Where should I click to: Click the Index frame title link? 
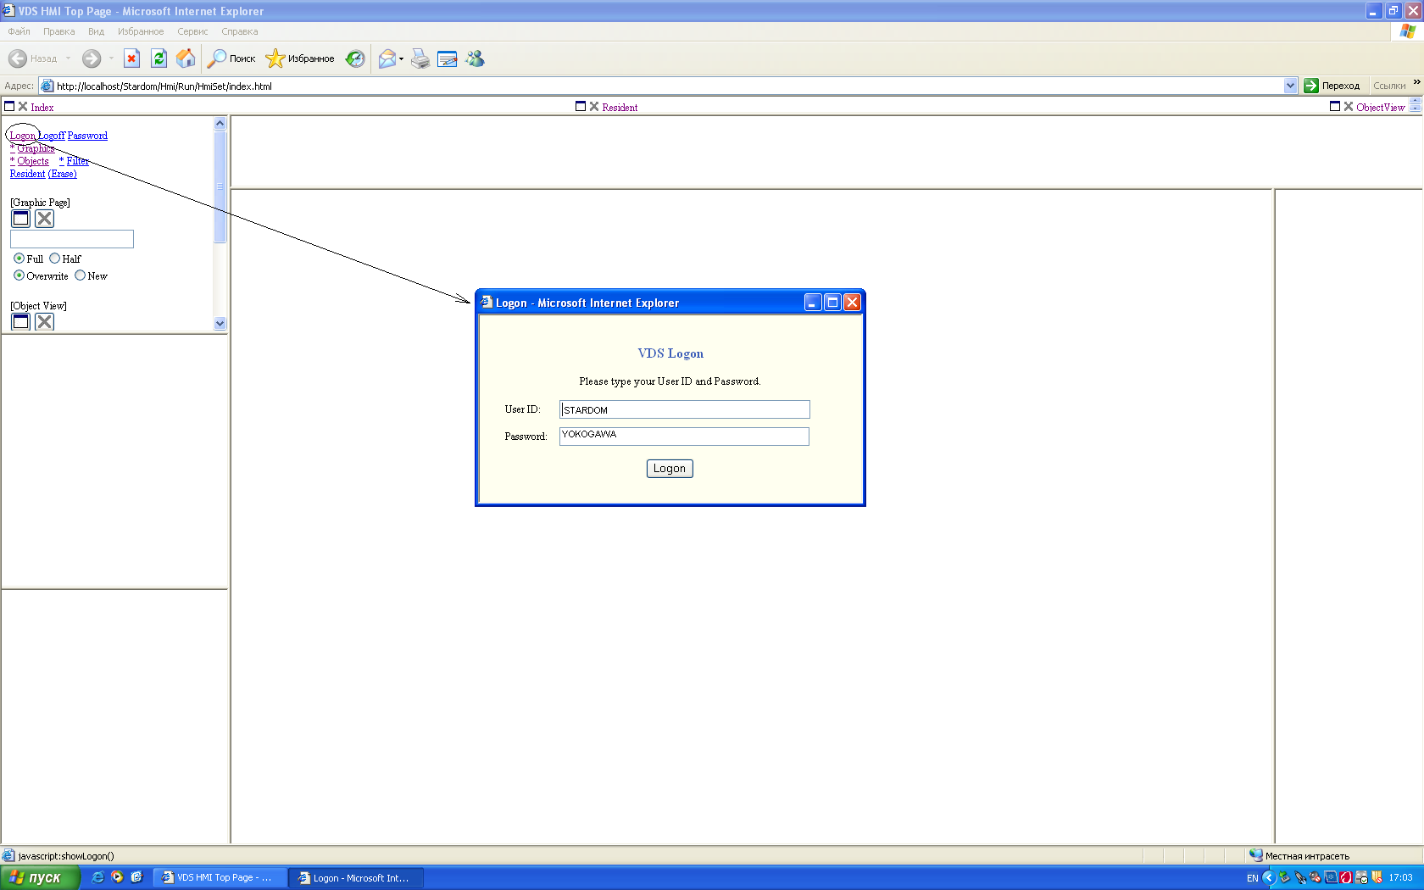tap(42, 108)
